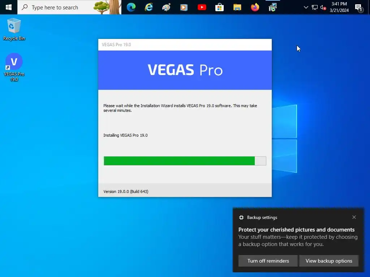Screen dimensions: 370x277
Task: Open Microsoft Store from taskbar
Action: (219, 7)
